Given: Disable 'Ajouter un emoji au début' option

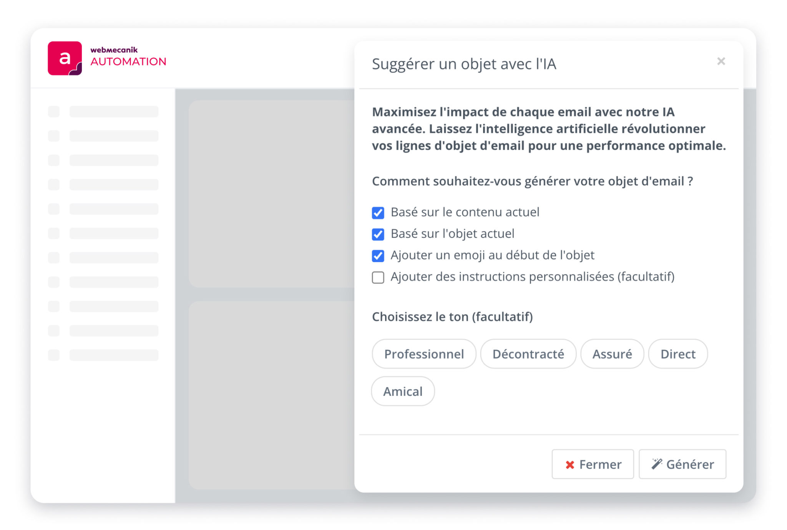Looking at the screenshot, I should [x=378, y=256].
